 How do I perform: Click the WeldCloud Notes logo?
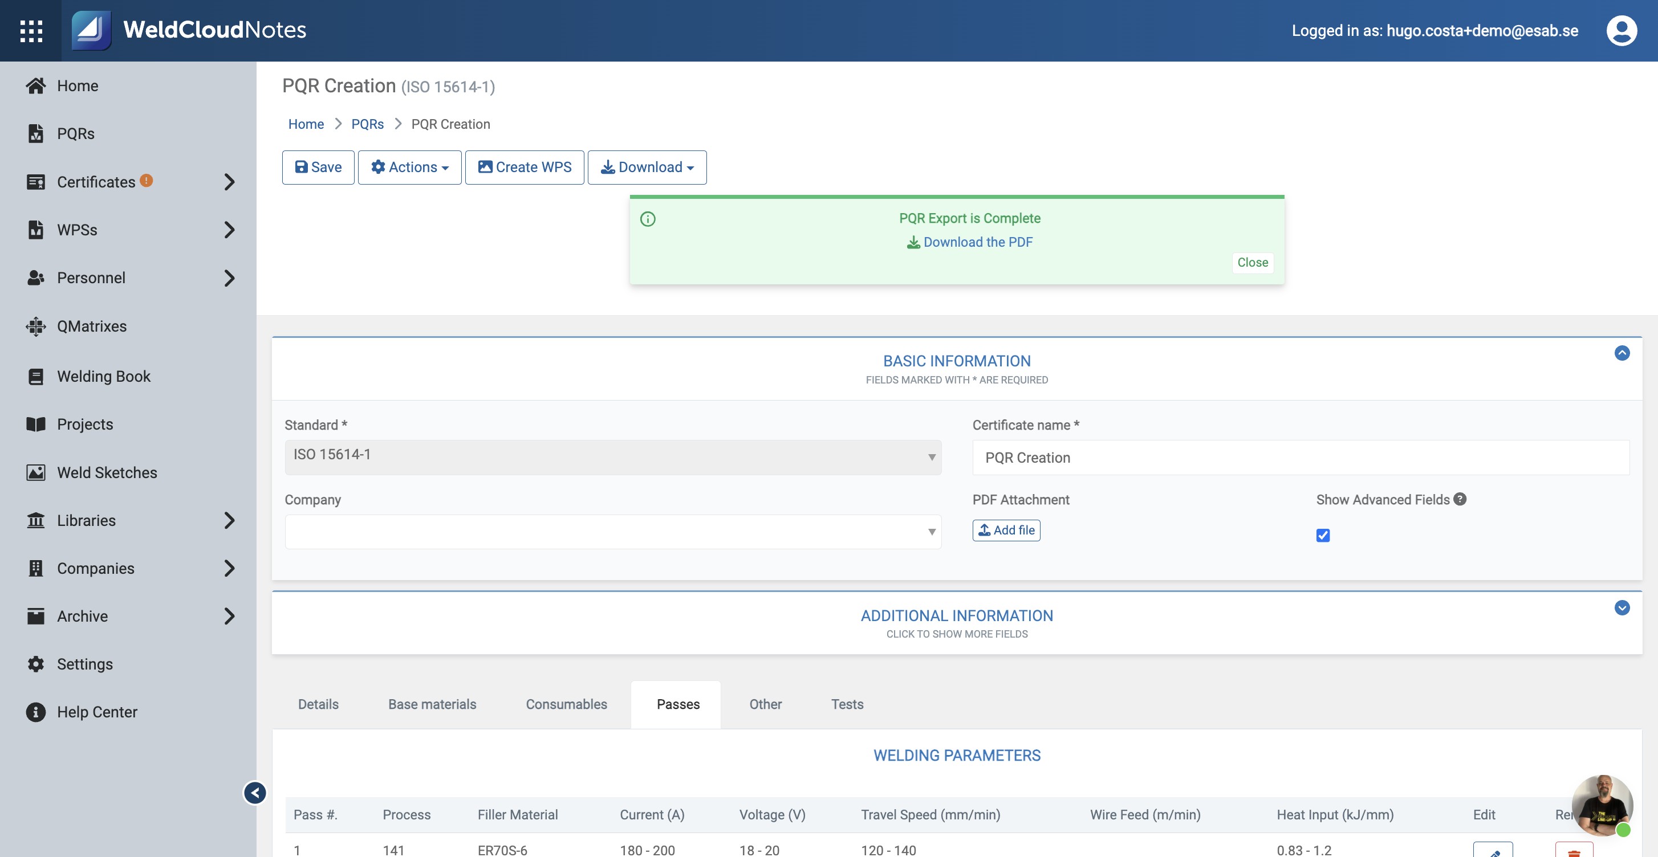pyautogui.click(x=189, y=30)
